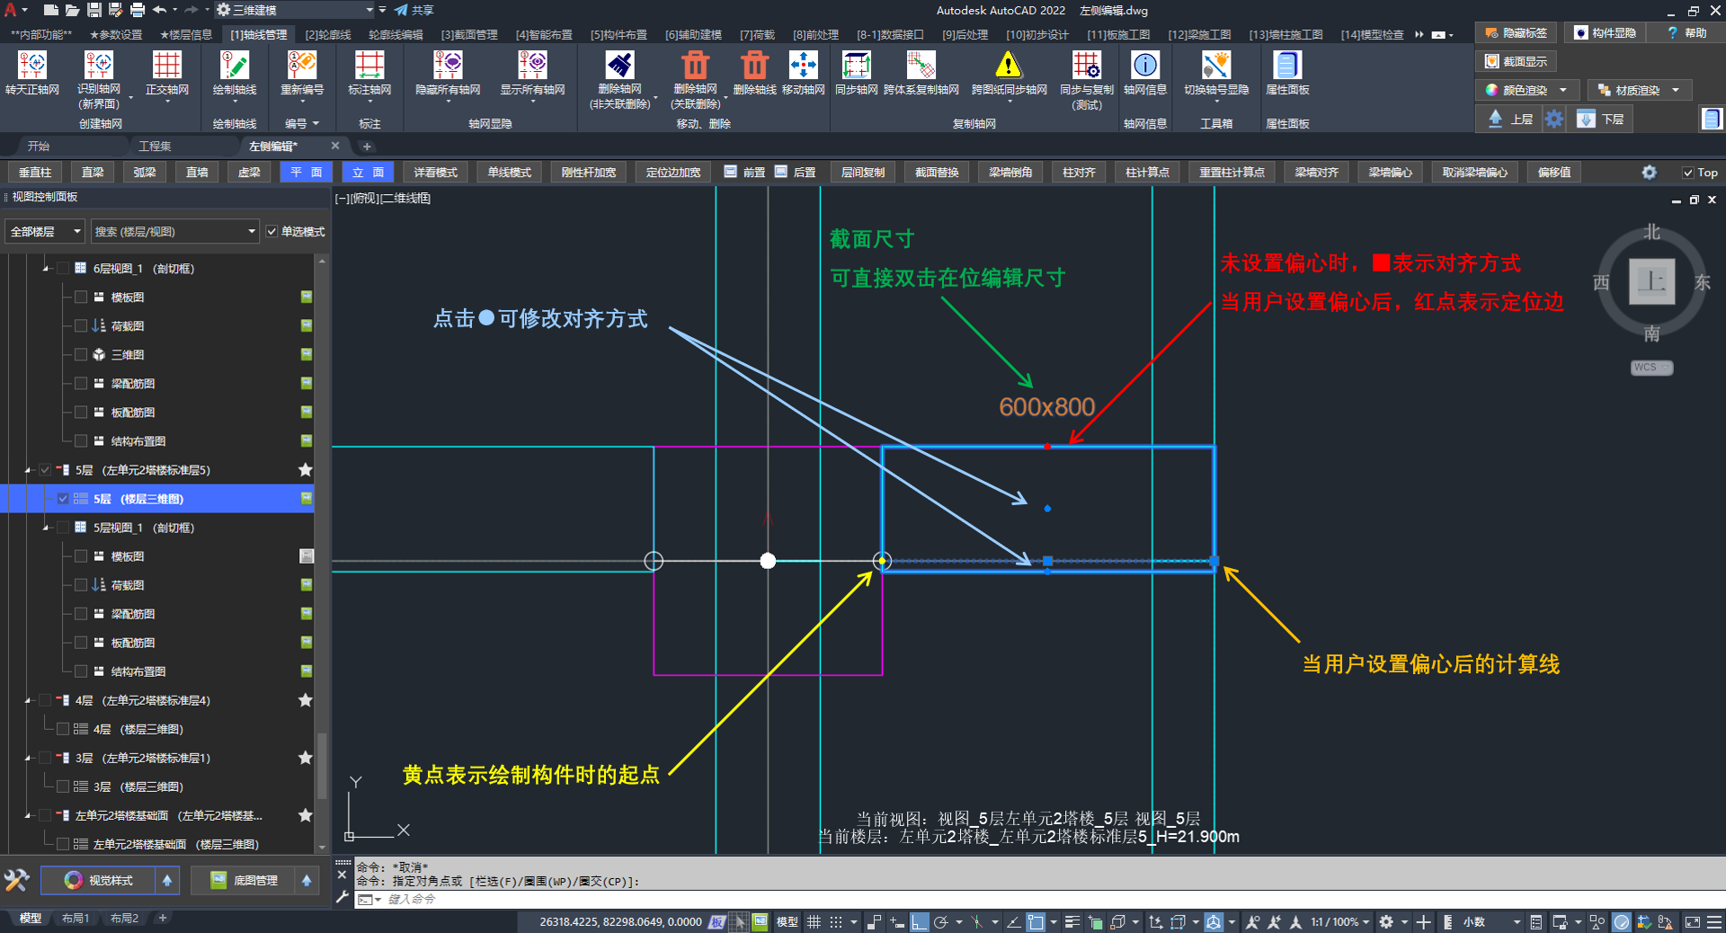Switch to the [3]截面管理 ribbon tab

(x=468, y=35)
